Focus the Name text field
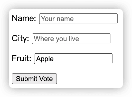This screenshot has width=132, height=97. pyautogui.click(x=78, y=19)
